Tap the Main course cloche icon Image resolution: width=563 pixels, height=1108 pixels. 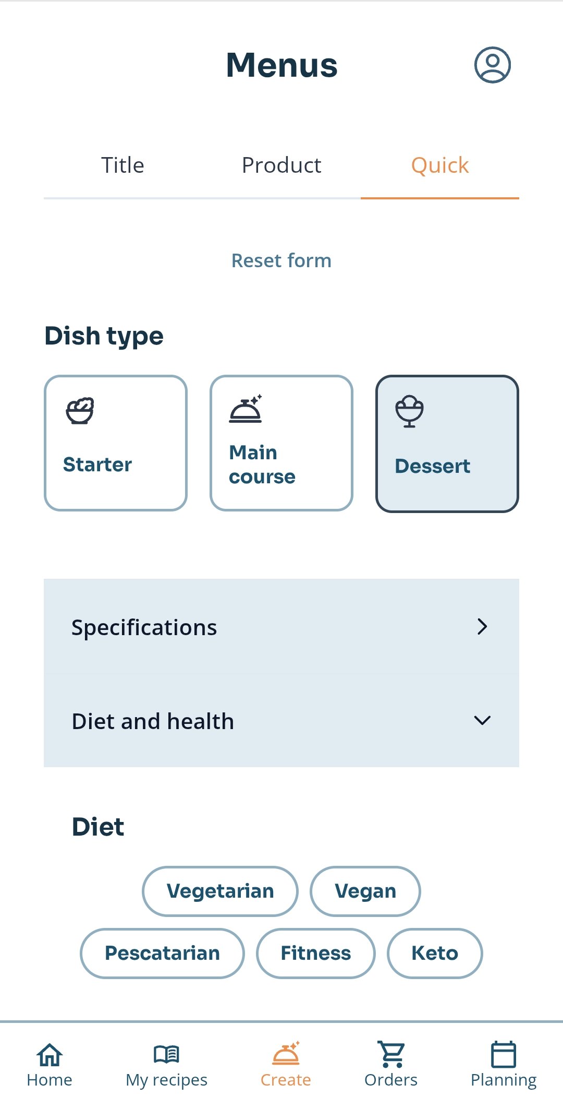coord(246,409)
